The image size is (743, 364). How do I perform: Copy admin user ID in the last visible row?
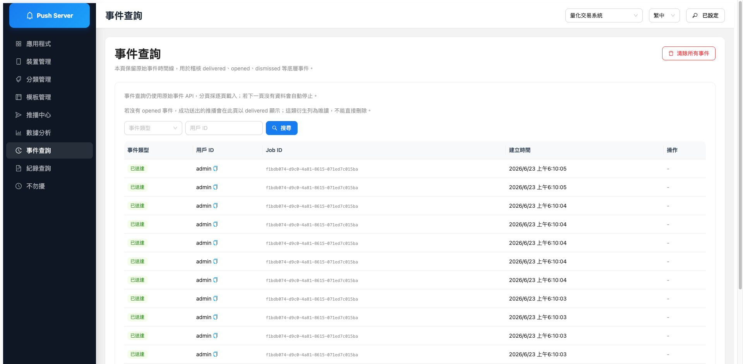(216, 354)
